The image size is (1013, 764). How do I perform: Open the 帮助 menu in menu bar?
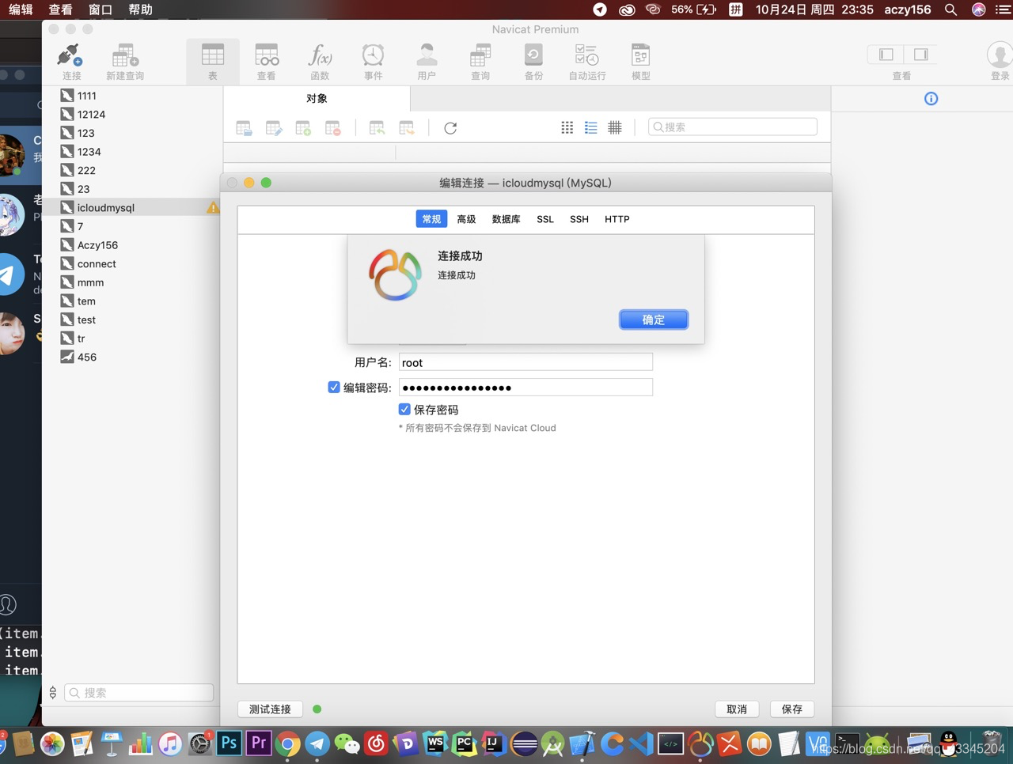pyautogui.click(x=140, y=9)
